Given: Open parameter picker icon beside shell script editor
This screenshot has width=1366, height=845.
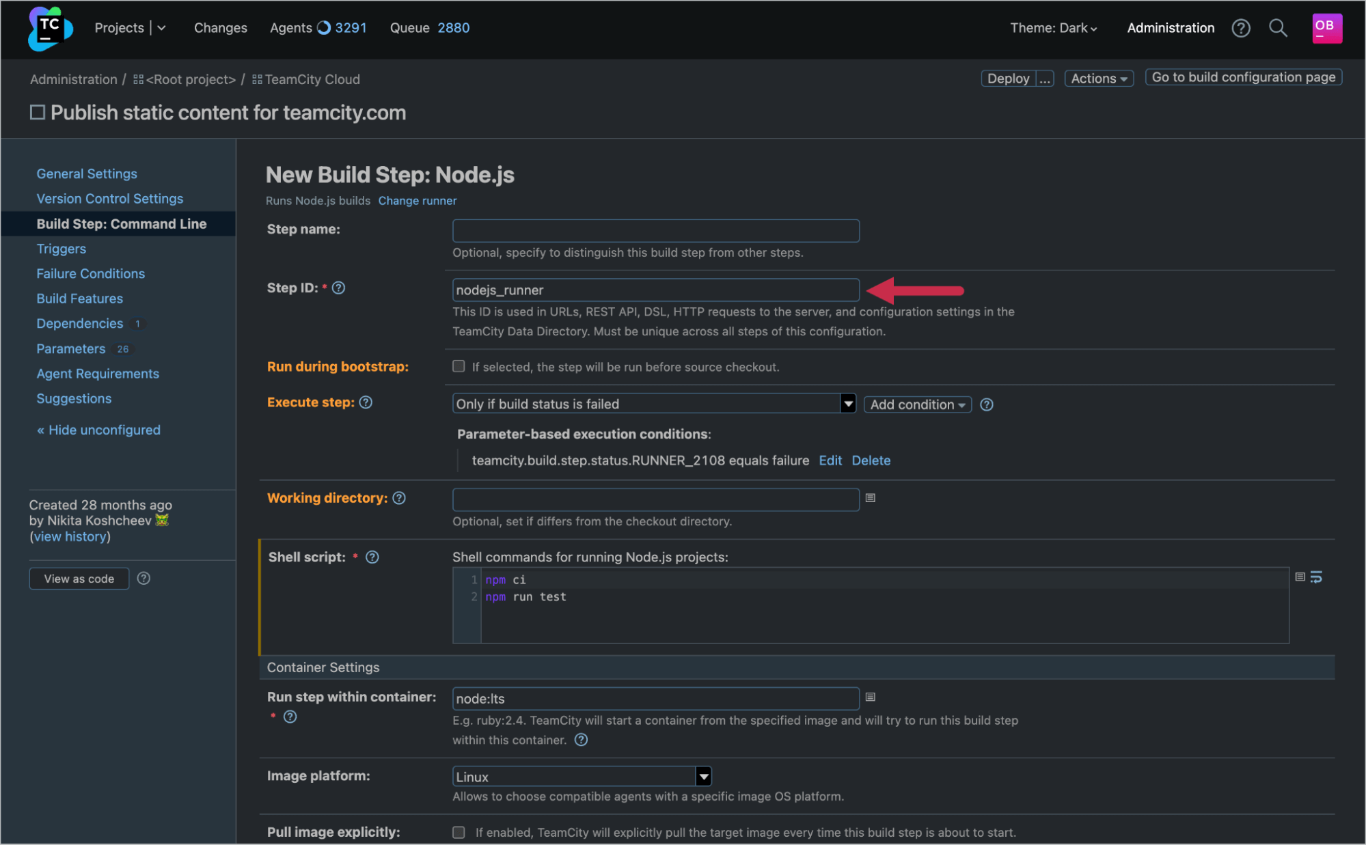Looking at the screenshot, I should [1300, 577].
